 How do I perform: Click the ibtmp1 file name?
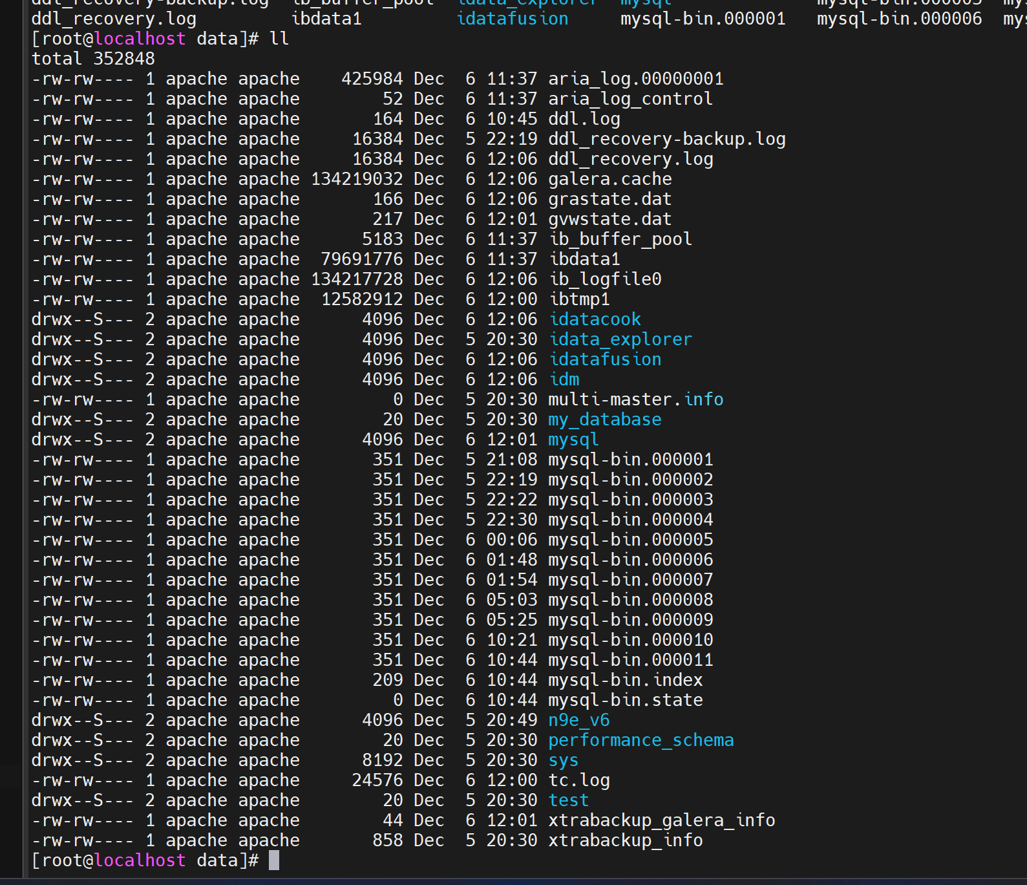(579, 299)
